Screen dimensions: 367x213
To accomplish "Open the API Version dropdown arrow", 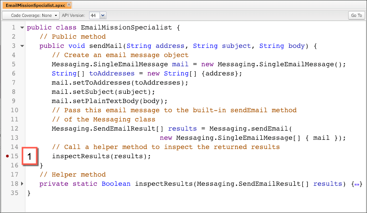I will coord(103,16).
